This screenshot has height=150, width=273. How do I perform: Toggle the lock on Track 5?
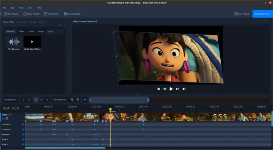click(x=3, y=118)
